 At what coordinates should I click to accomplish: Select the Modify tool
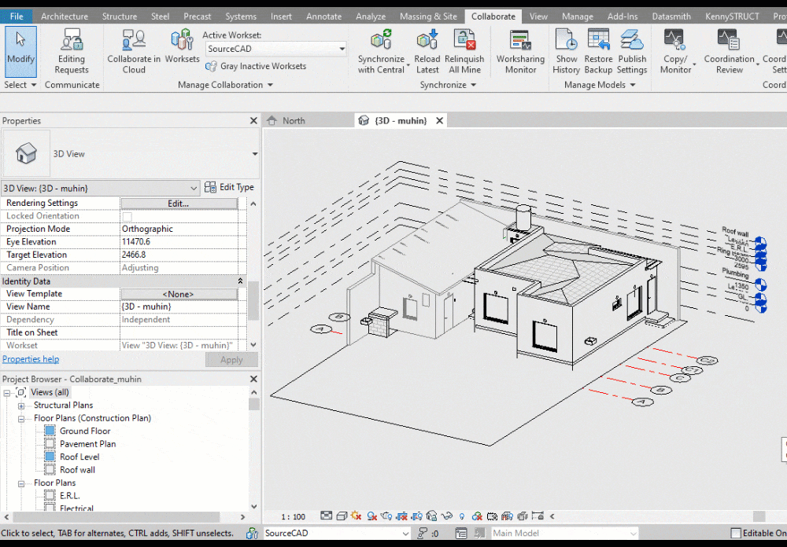point(20,51)
